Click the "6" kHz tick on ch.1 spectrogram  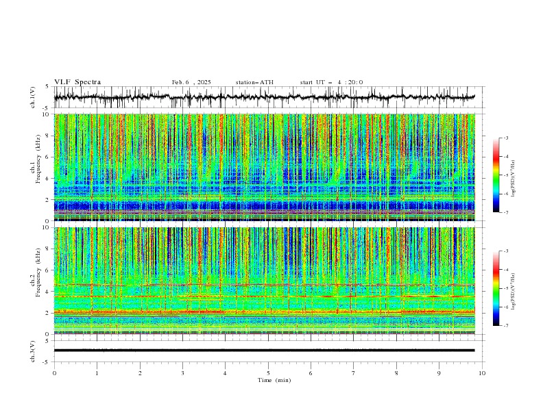click(x=48, y=157)
